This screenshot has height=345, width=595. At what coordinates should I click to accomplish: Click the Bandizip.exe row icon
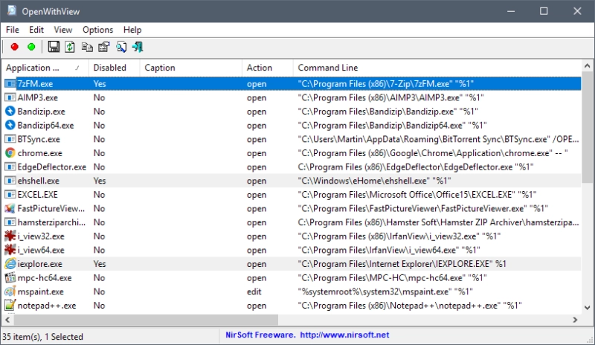coord(10,112)
